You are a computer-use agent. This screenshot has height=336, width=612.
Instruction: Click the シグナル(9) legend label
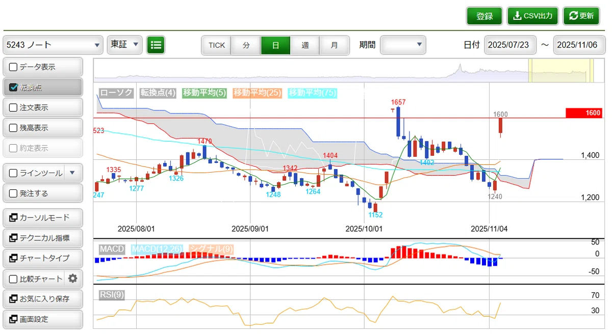pyautogui.click(x=211, y=249)
